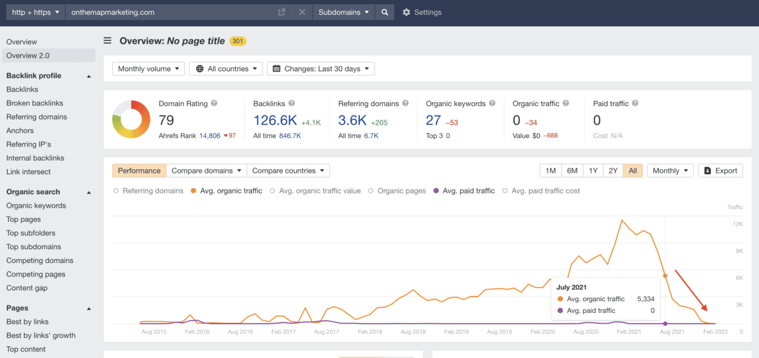This screenshot has width=759, height=358.
Task: Click the Domain Rating donut chart
Action: pos(130,119)
